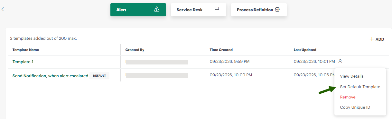The image size is (392, 119).
Task: Click the plus icon beside ADD
Action: 372,39
